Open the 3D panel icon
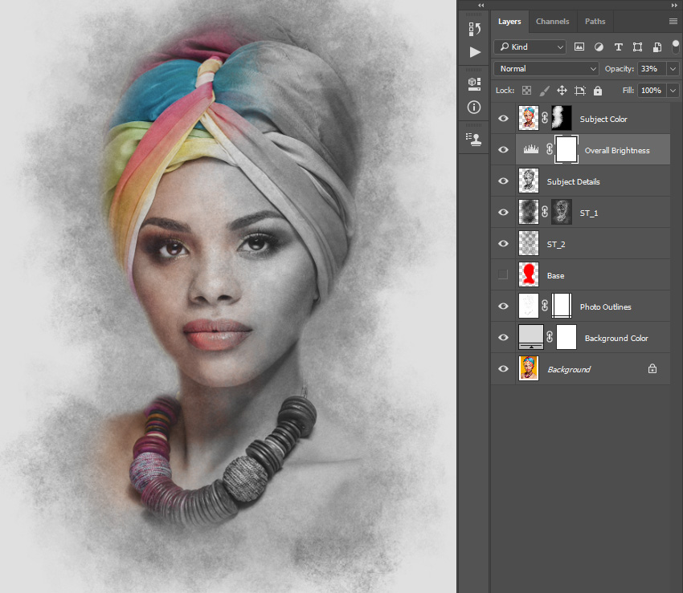The image size is (683, 593). (x=474, y=83)
